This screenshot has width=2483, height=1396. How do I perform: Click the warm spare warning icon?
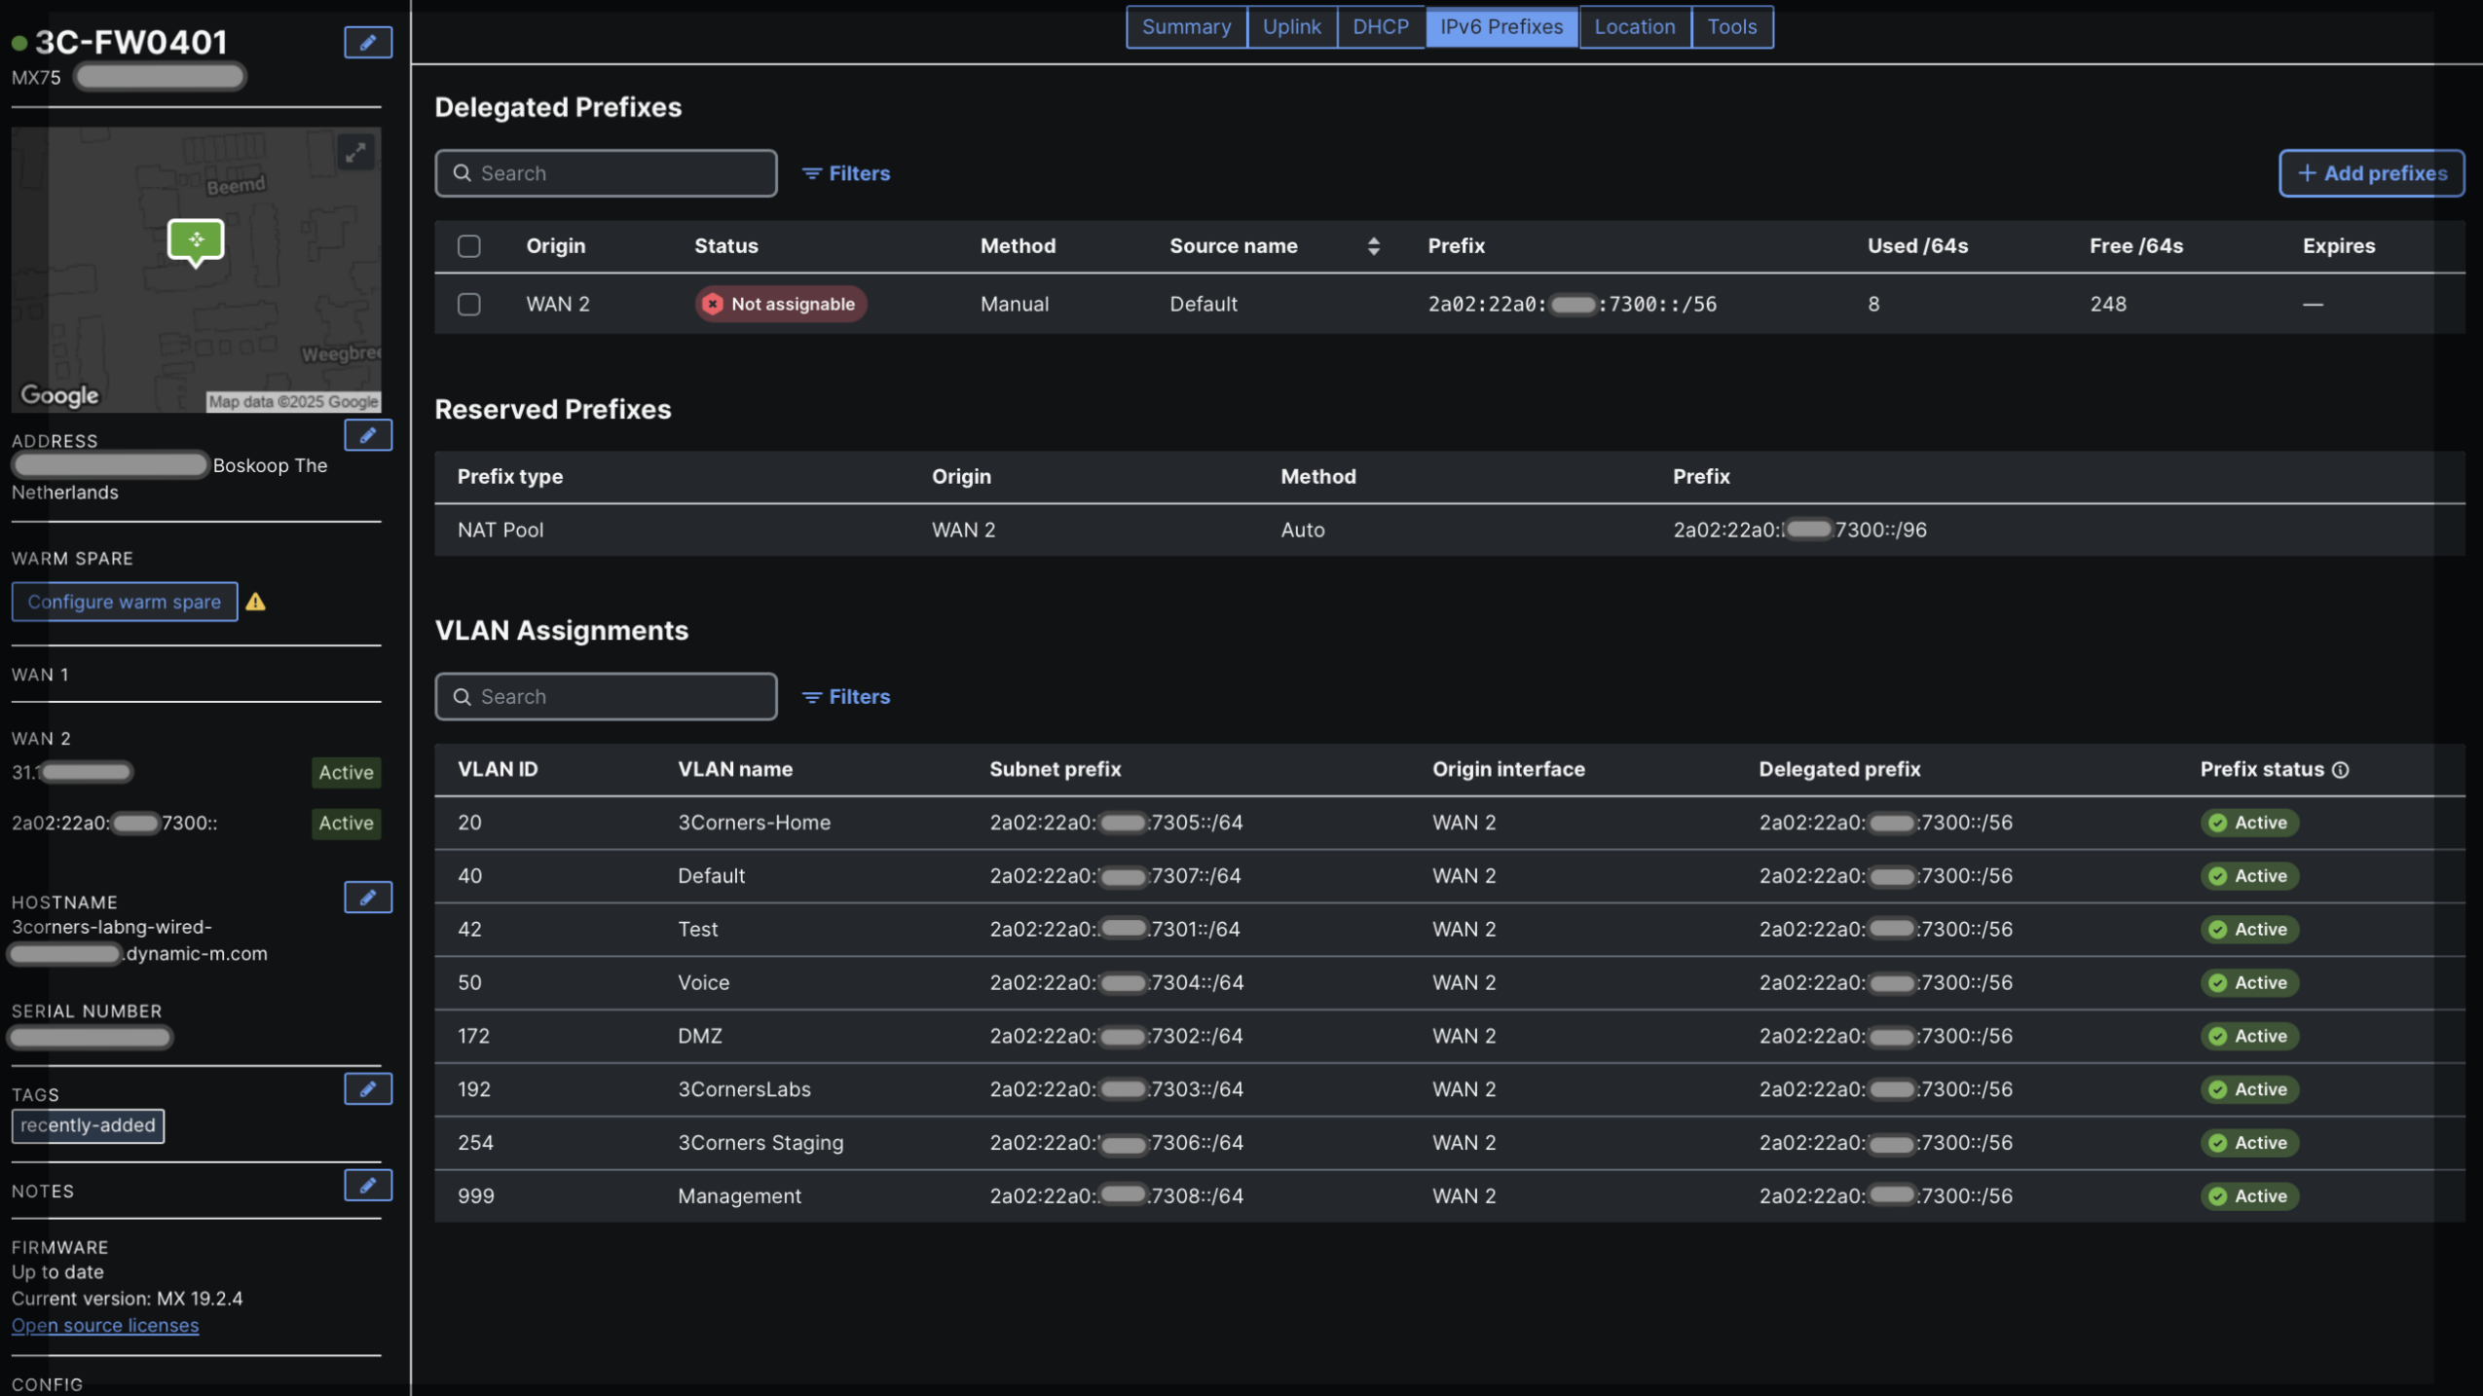255,602
